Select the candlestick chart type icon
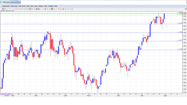This screenshot has height=105, width=187. point(3,9)
